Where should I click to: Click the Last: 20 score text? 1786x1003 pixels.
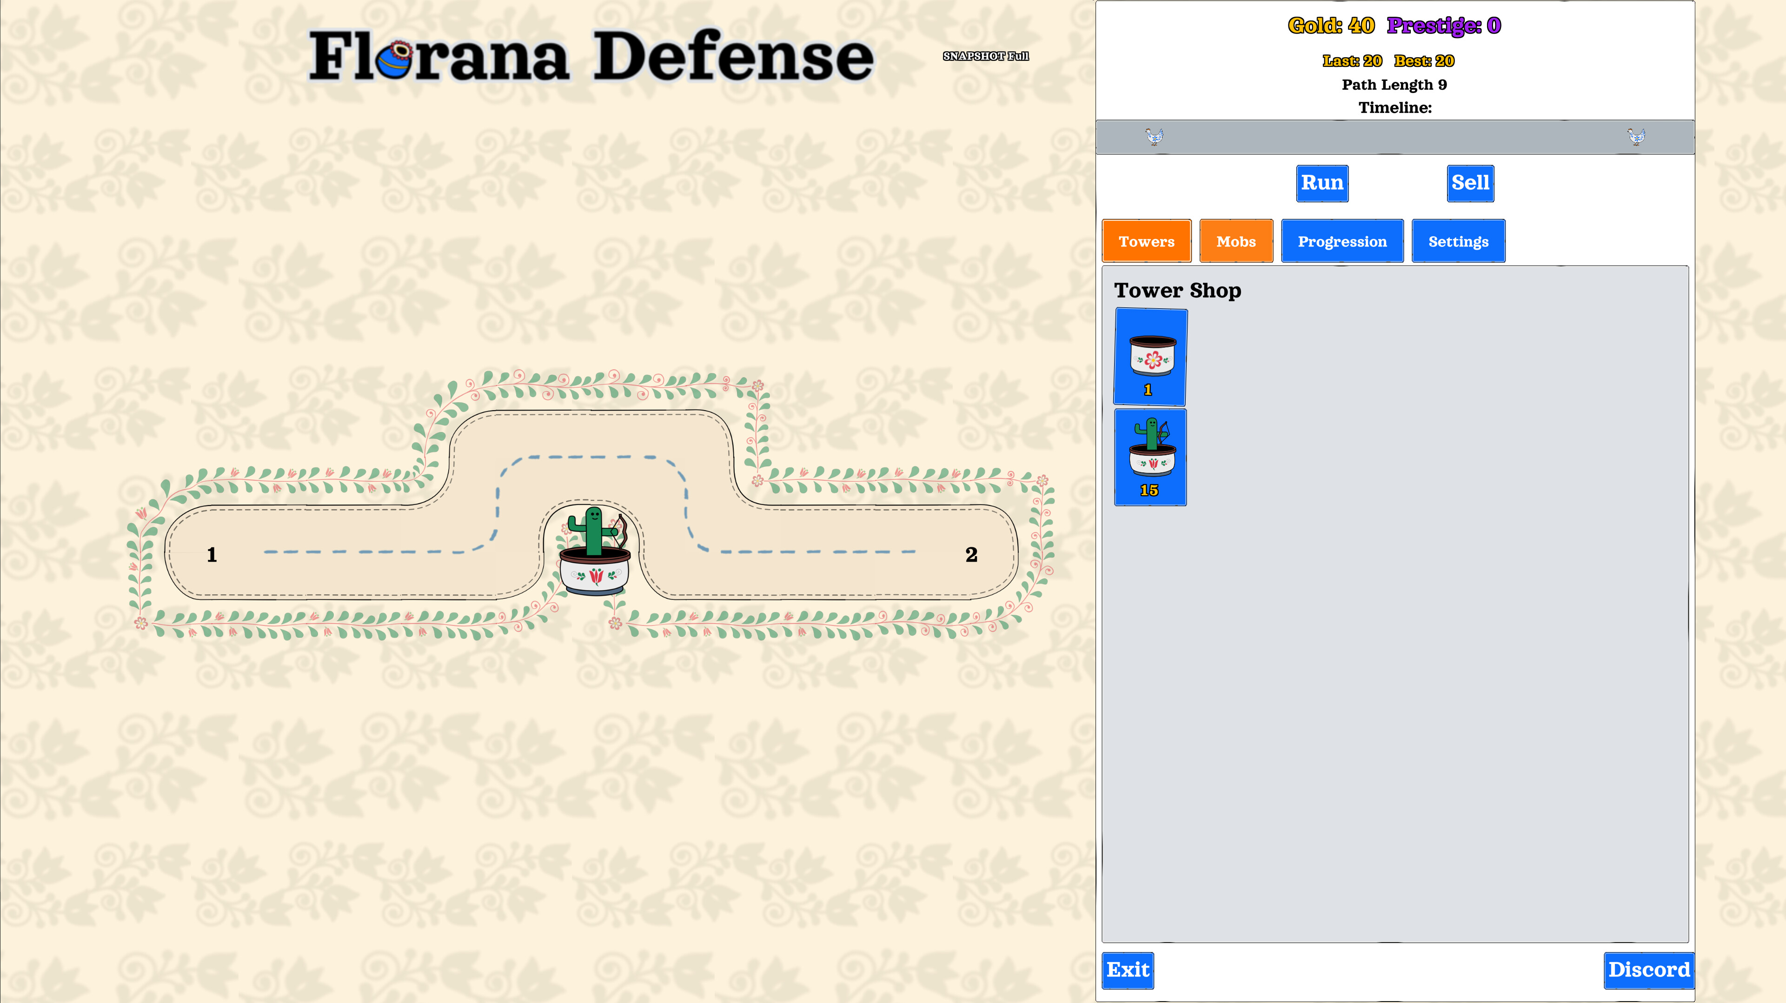(x=1352, y=61)
